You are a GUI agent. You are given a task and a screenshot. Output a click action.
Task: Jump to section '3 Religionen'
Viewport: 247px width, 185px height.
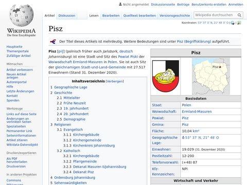pyautogui.click(x=61, y=125)
